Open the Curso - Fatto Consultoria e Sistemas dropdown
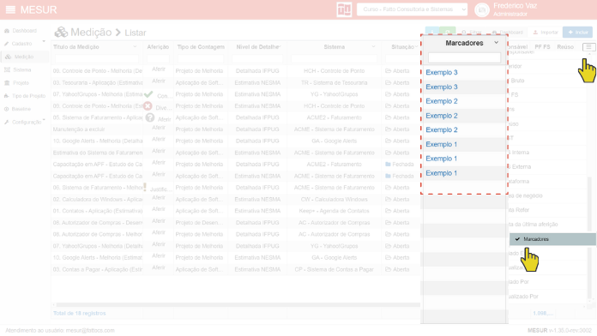Screen dimensions: 597x336 click(x=412, y=9)
